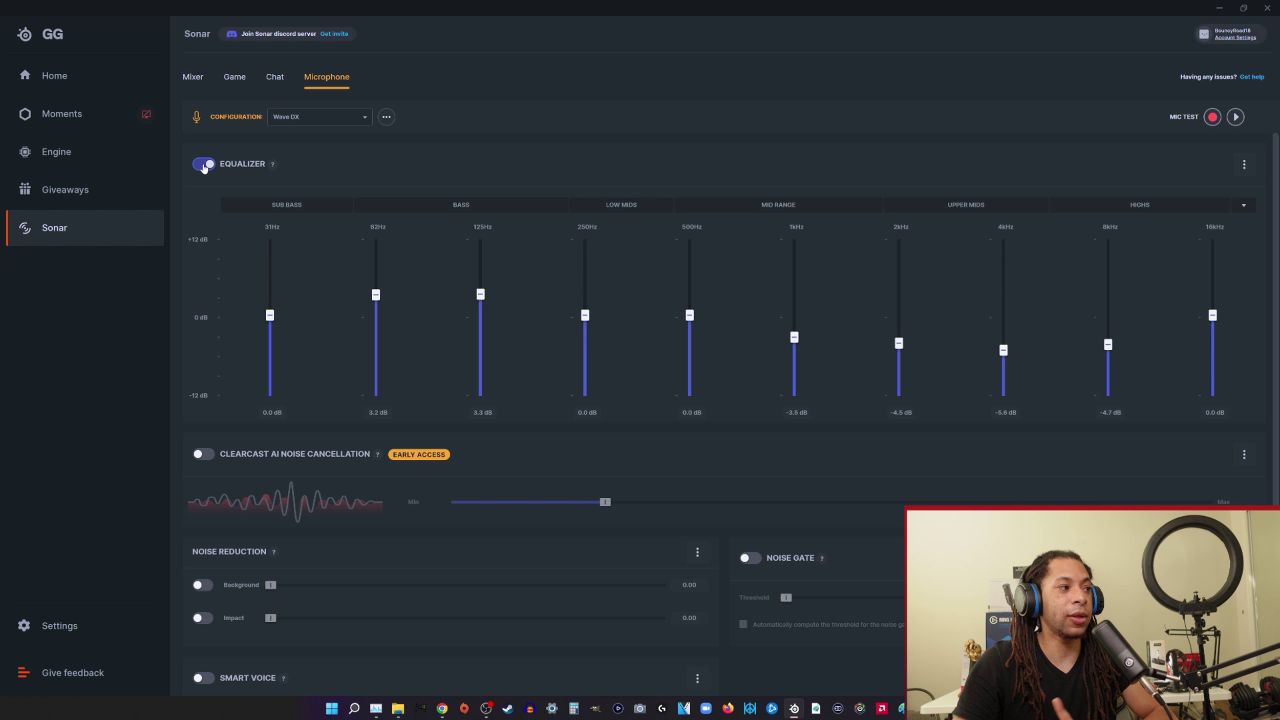Screen dimensions: 1280x720
Task: Select Sonar in the sidebar
Action: [x=85, y=228]
